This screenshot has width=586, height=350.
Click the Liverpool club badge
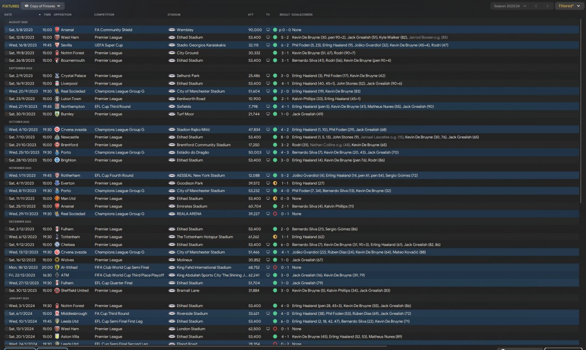pos(57,84)
